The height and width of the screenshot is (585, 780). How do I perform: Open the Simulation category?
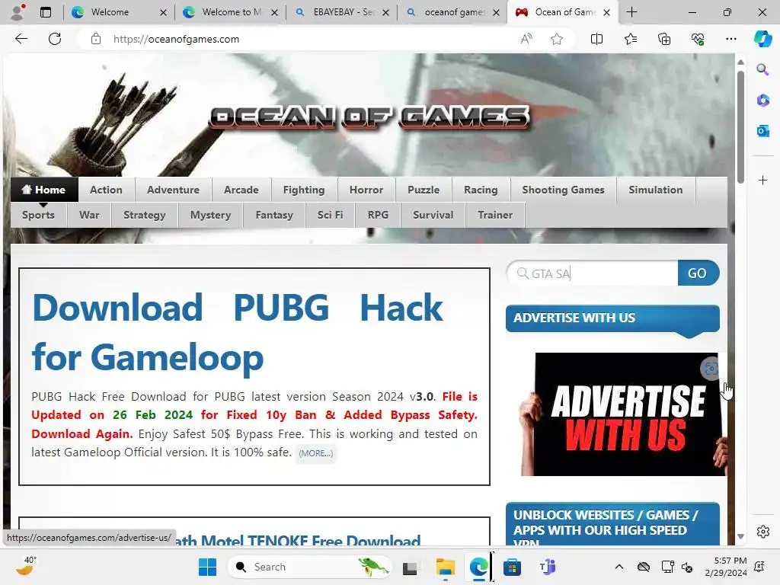pyautogui.click(x=656, y=190)
